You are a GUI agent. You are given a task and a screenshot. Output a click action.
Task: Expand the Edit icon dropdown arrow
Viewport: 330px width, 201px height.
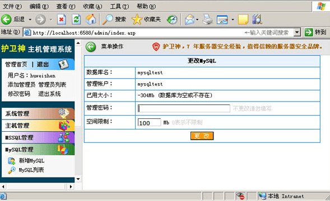tap(233, 20)
